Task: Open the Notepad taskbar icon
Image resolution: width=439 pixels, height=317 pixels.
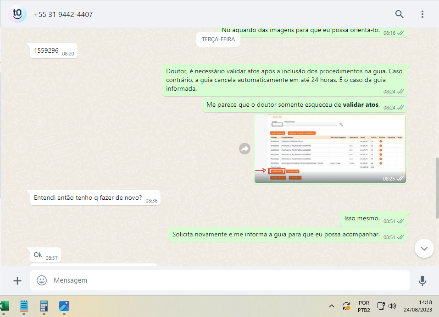Action: pos(24,306)
